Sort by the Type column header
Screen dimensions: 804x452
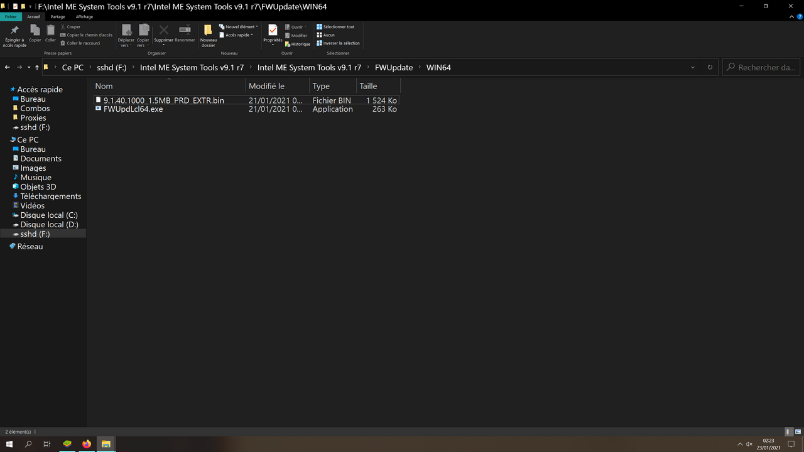[333, 86]
